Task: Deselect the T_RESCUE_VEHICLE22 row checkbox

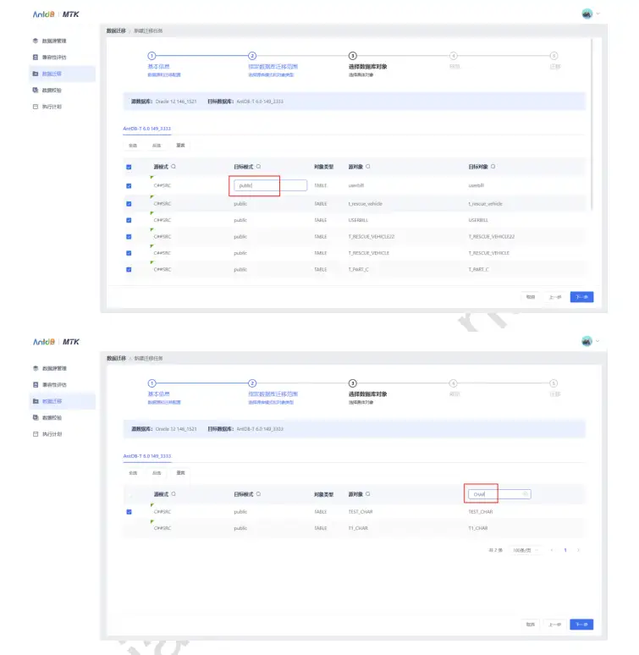Action: point(129,236)
